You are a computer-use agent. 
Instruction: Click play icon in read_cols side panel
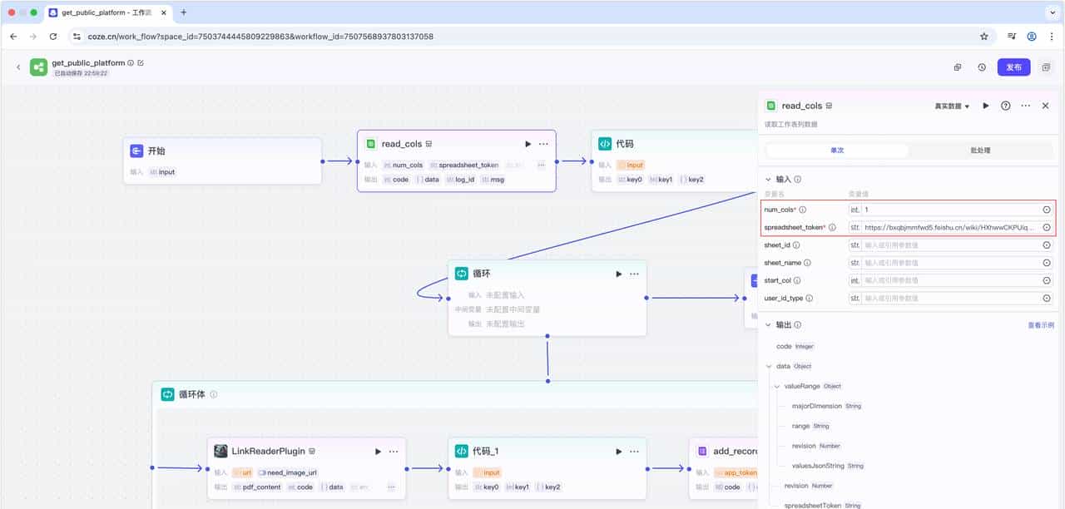pos(986,106)
